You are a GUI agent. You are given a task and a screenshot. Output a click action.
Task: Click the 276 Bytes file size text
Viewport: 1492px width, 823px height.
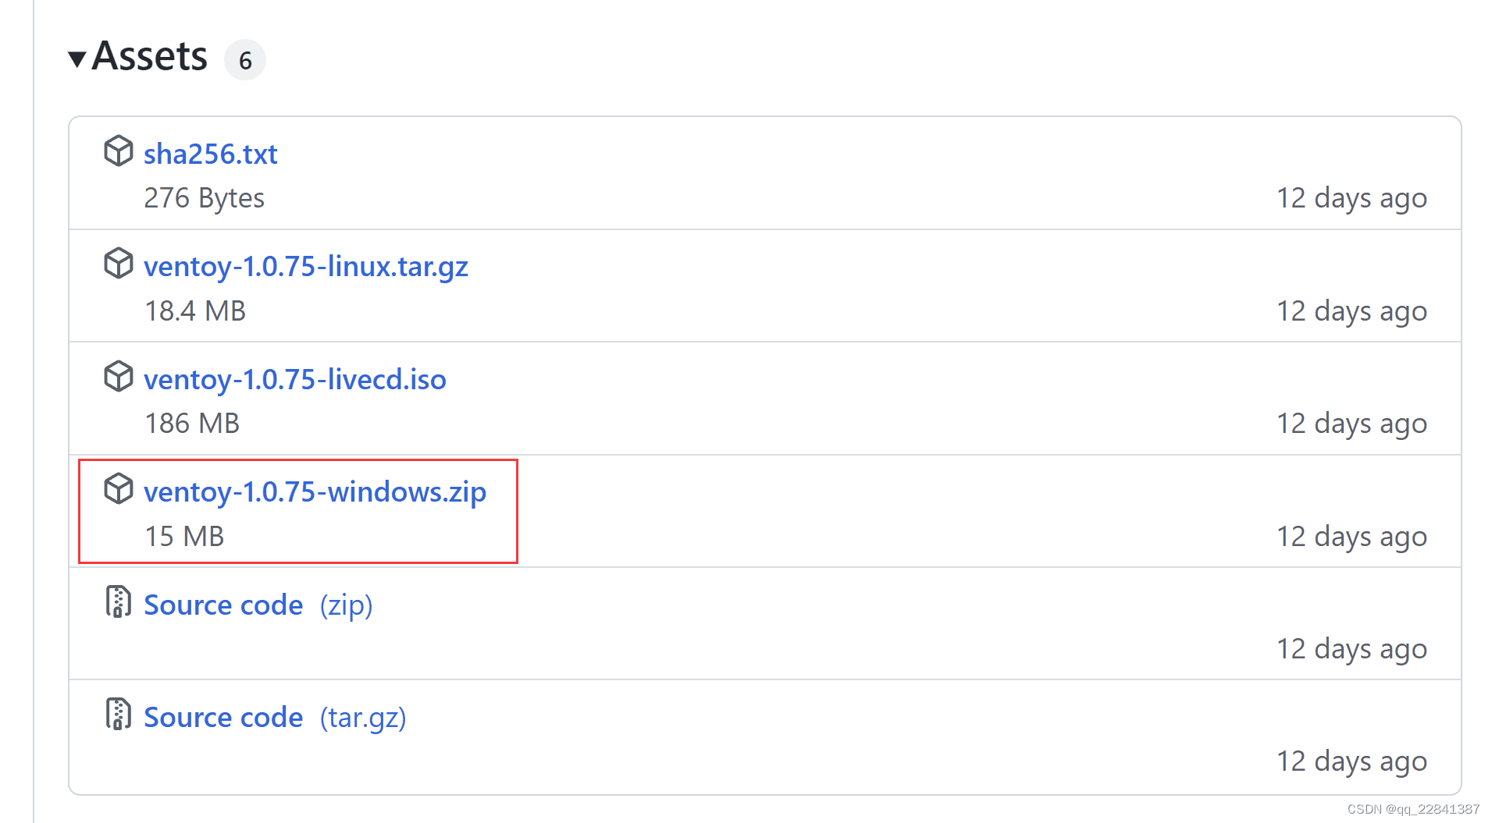[205, 198]
